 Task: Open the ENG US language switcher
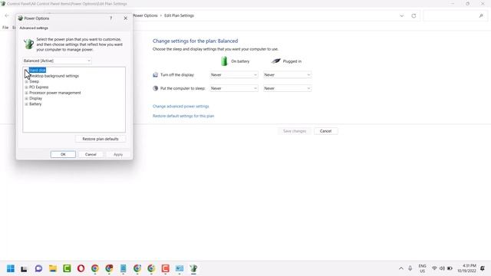point(422,268)
